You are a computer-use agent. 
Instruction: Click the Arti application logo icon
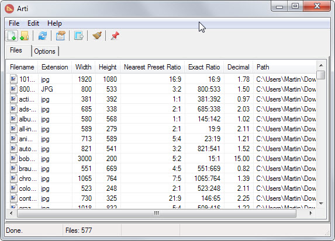(x=9, y=9)
